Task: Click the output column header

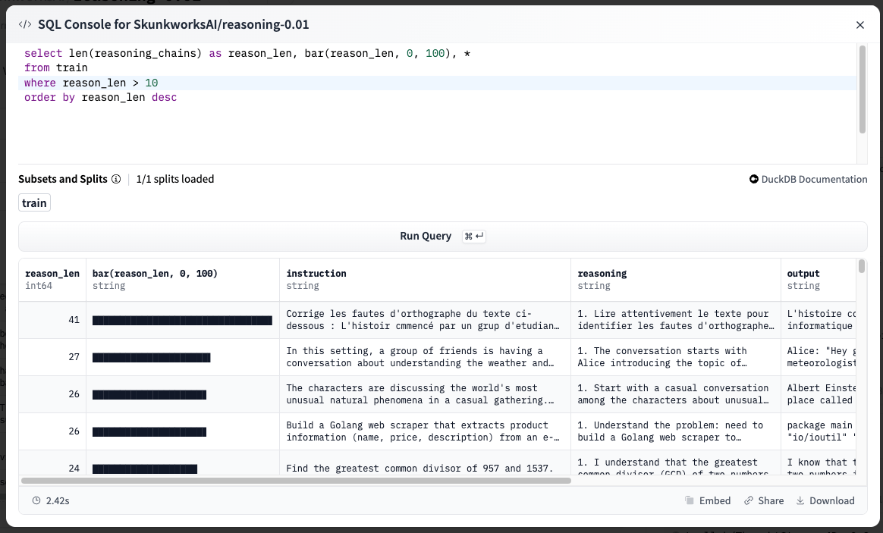Action: 803,274
